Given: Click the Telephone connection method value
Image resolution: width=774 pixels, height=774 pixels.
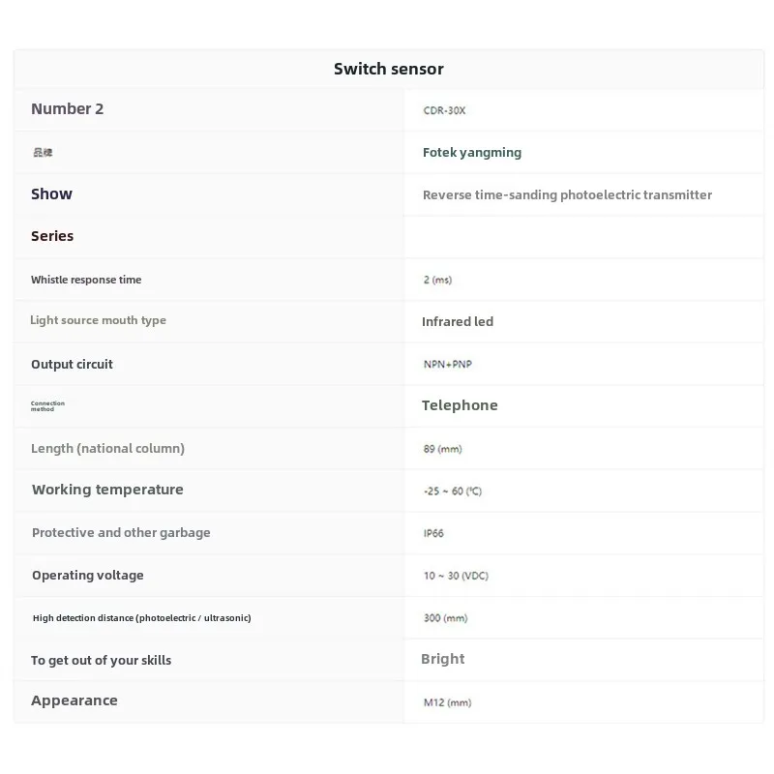Looking at the screenshot, I should [460, 405].
